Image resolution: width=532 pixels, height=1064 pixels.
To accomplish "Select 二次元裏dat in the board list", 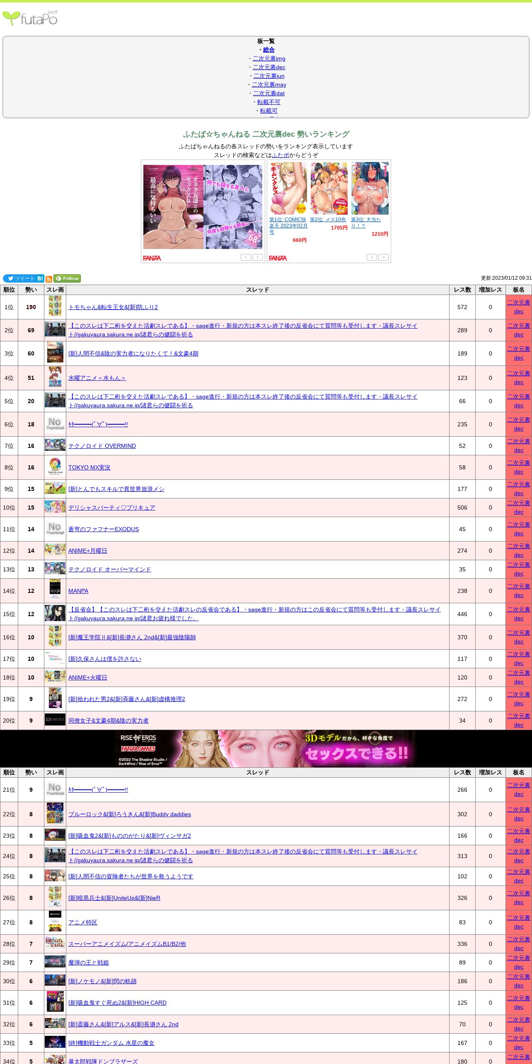I will 269,93.
